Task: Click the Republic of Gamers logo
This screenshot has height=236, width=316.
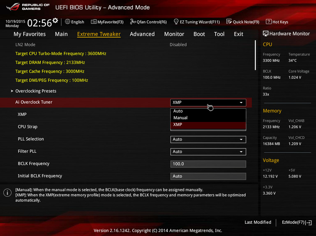Action: [x=28, y=7]
